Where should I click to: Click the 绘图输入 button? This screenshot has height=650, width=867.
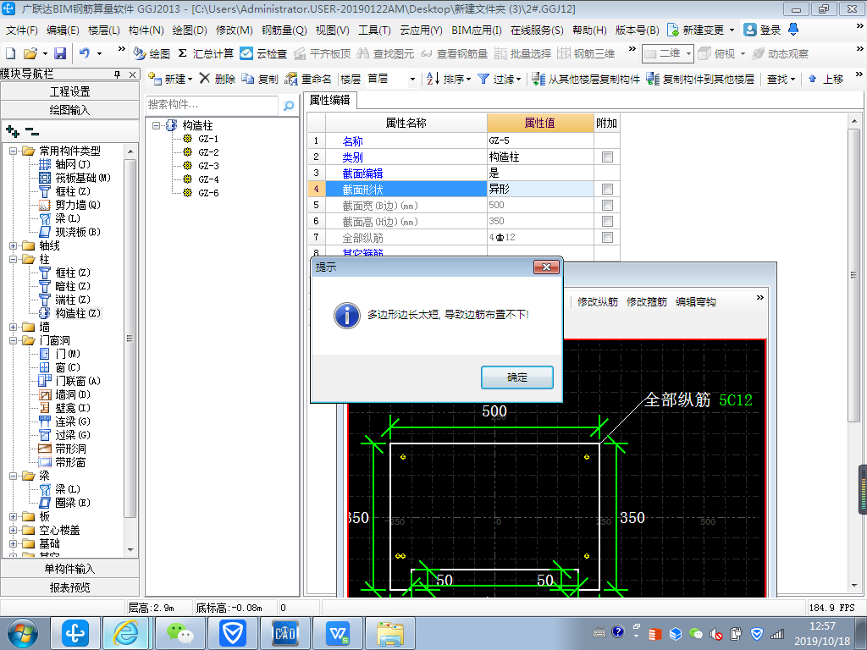(x=69, y=110)
